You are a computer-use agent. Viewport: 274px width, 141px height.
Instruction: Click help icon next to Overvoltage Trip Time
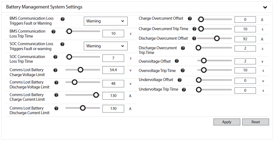(182, 70)
